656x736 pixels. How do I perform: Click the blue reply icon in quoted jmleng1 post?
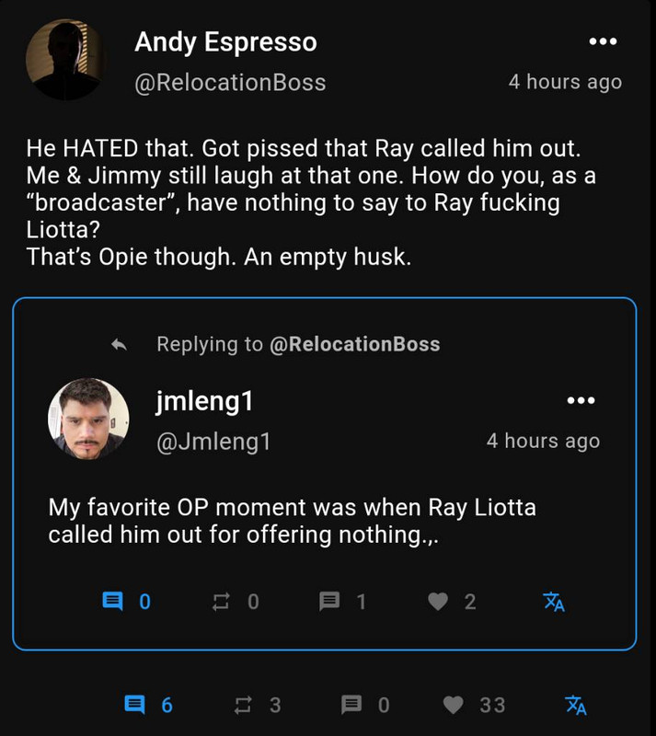[x=112, y=602]
